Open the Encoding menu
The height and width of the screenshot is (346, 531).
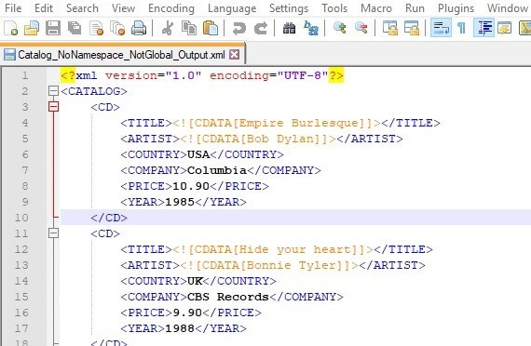pyautogui.click(x=171, y=8)
